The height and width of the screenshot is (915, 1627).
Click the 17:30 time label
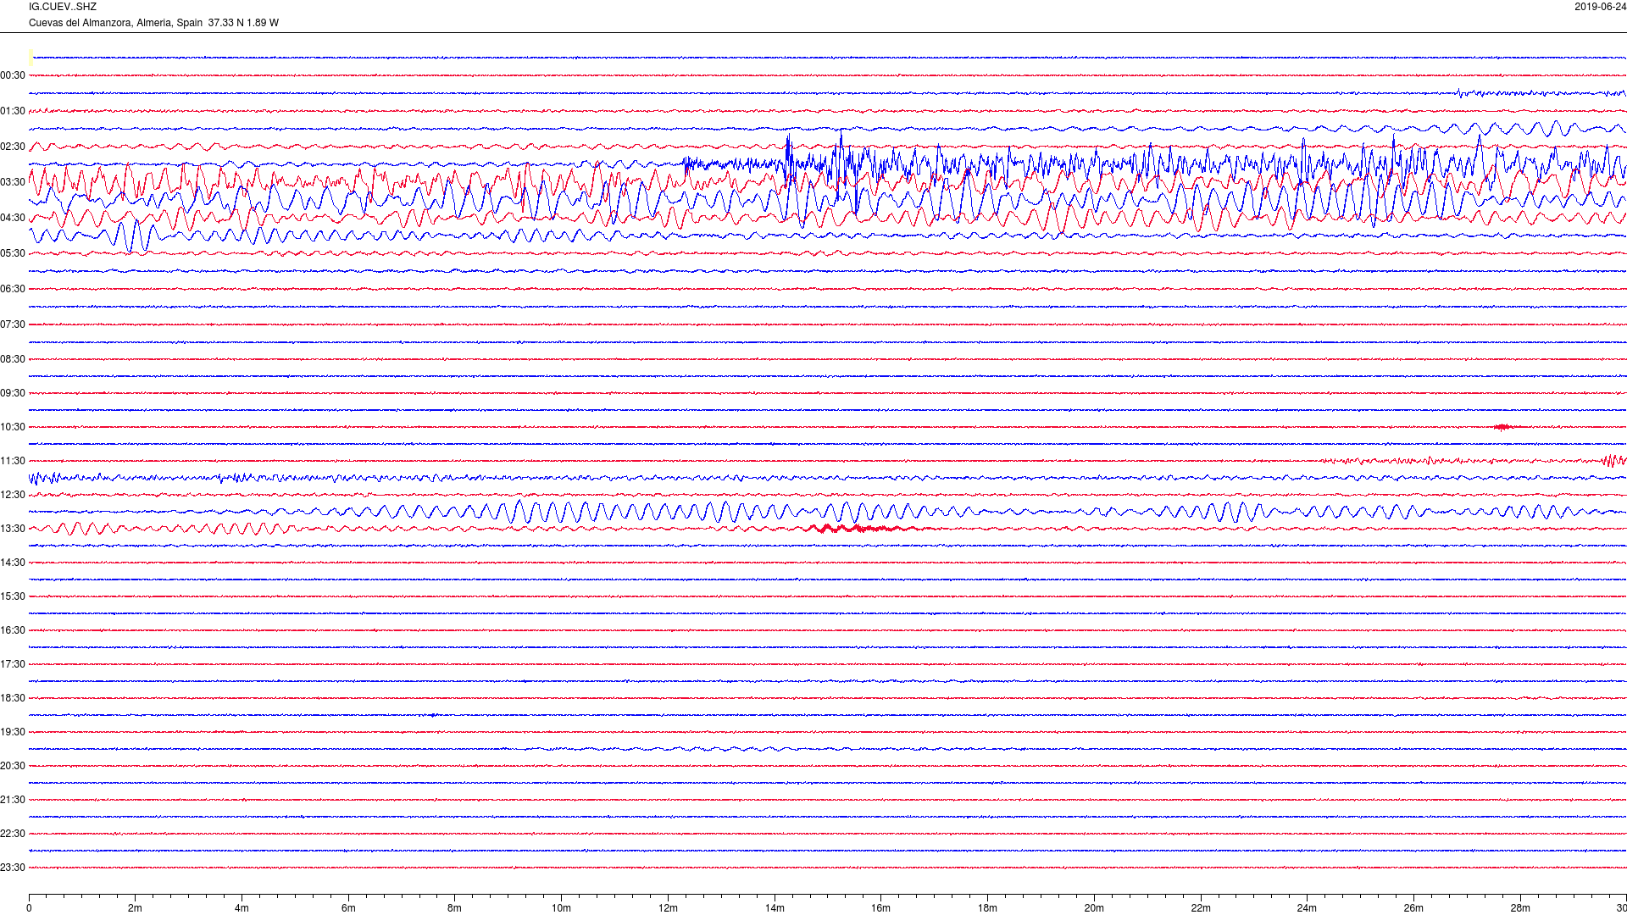click(x=13, y=664)
